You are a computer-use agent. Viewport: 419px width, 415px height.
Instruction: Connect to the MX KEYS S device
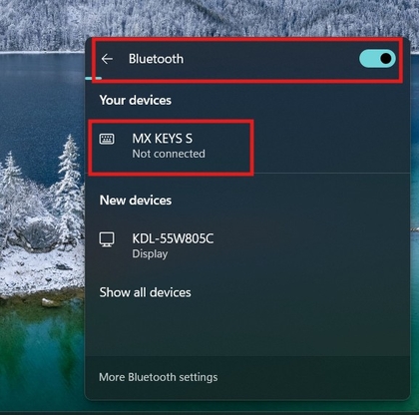(247, 147)
